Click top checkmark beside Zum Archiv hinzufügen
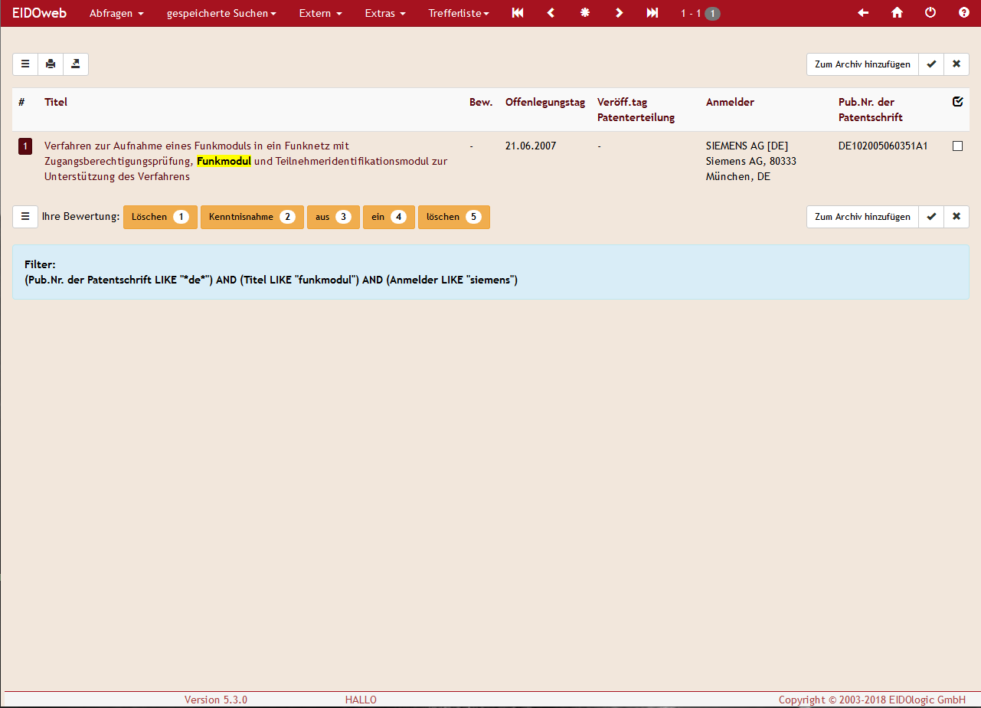This screenshot has width=981, height=708. tap(931, 64)
